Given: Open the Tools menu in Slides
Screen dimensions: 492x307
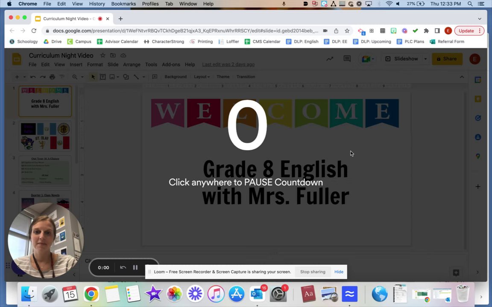Looking at the screenshot, I should tap(151, 64).
